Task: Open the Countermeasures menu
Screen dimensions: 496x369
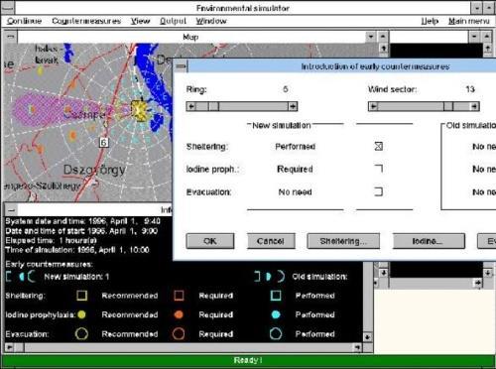Action: click(x=86, y=21)
